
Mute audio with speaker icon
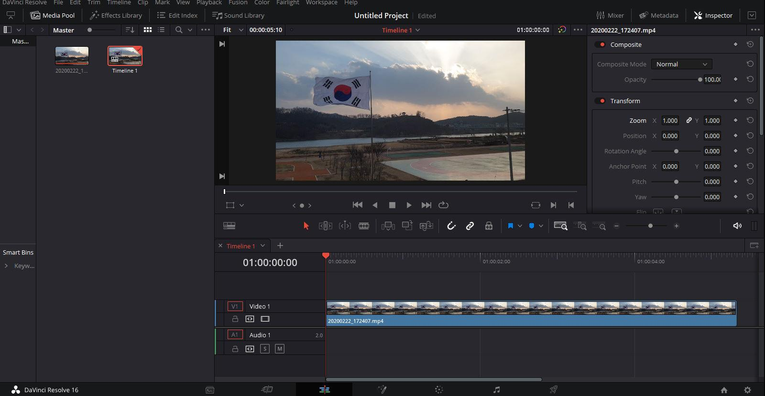point(737,226)
